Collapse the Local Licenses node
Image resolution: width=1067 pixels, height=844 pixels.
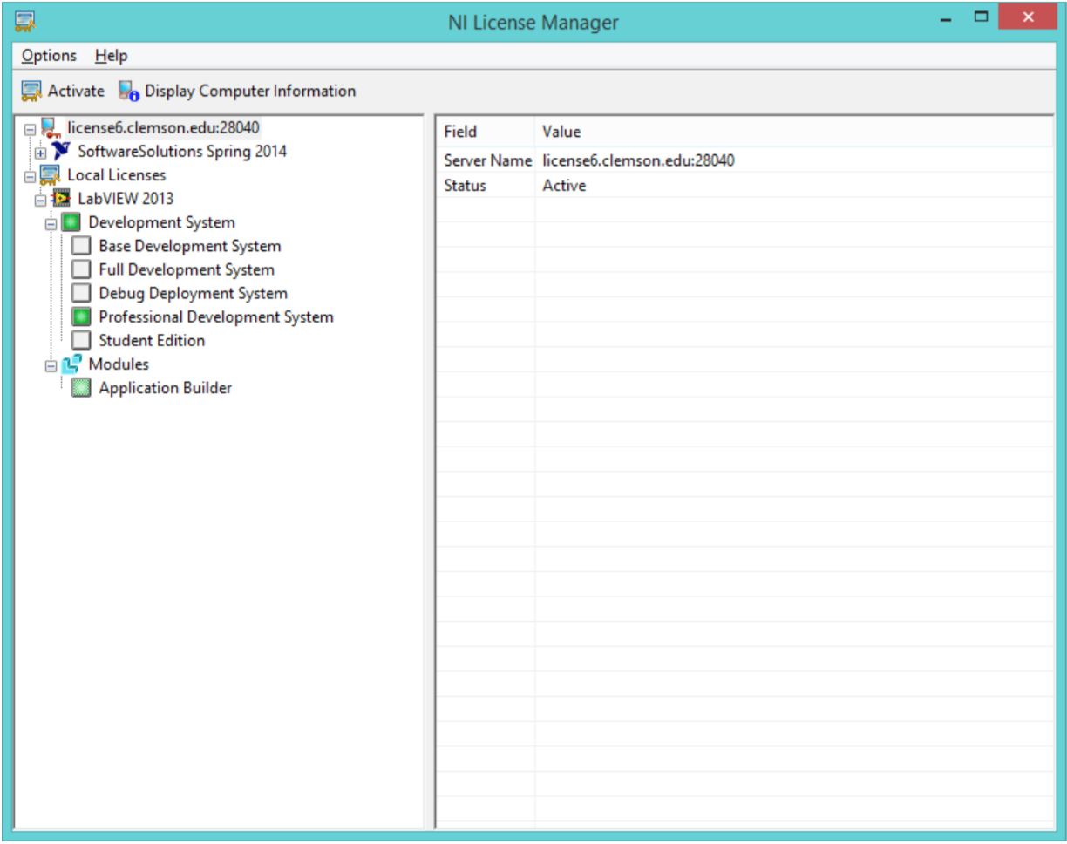tap(30, 176)
